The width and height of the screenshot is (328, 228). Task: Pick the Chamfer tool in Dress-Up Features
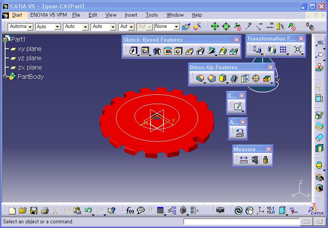coord(211,79)
